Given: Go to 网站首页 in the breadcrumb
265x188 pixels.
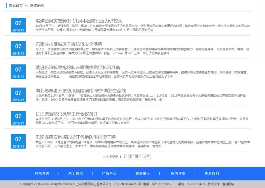Looking at the screenshot, I should pyautogui.click(x=16, y=6).
